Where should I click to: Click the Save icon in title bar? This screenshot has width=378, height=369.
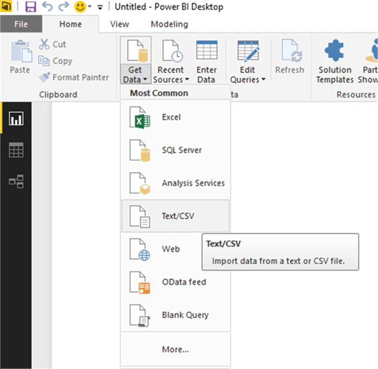point(31,8)
